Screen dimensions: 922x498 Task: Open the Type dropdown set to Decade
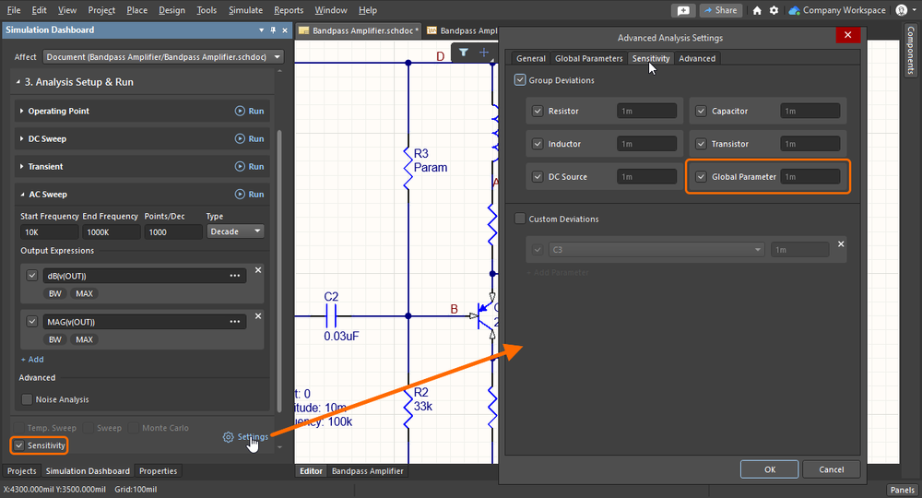coord(235,231)
